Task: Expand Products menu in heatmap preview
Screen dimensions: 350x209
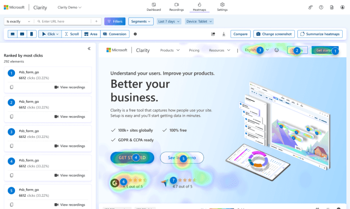Action: pos(170,50)
